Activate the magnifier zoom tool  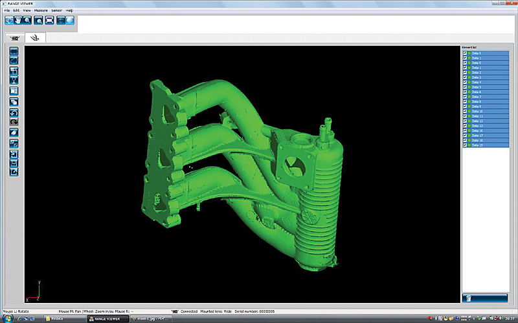(27, 21)
